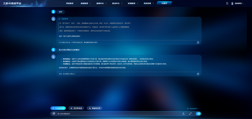Open the 算法中心 dropdown menu
The height and width of the screenshot is (119, 252).
click(x=117, y=3)
